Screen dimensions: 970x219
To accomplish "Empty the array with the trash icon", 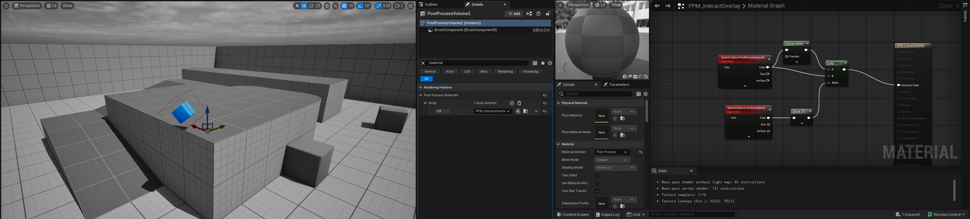I will 519,103.
